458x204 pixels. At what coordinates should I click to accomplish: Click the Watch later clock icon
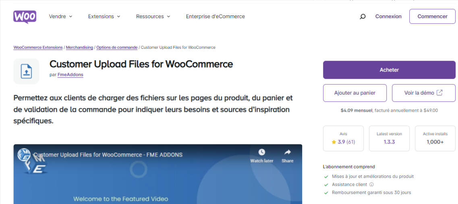click(262, 152)
